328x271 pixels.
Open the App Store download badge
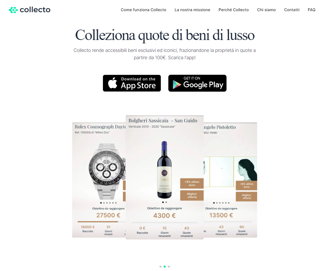click(132, 83)
